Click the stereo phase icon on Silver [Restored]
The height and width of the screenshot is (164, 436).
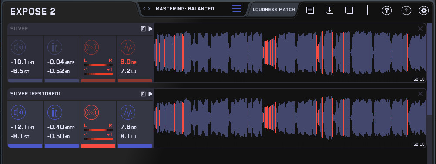click(x=91, y=112)
